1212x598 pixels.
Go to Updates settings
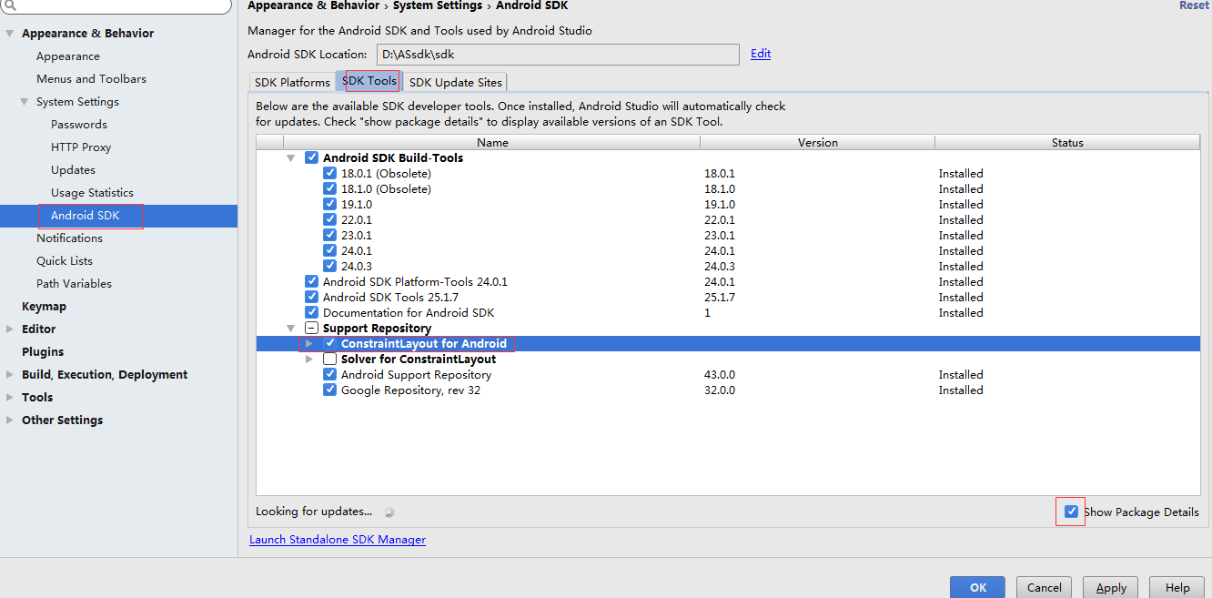[x=73, y=170]
